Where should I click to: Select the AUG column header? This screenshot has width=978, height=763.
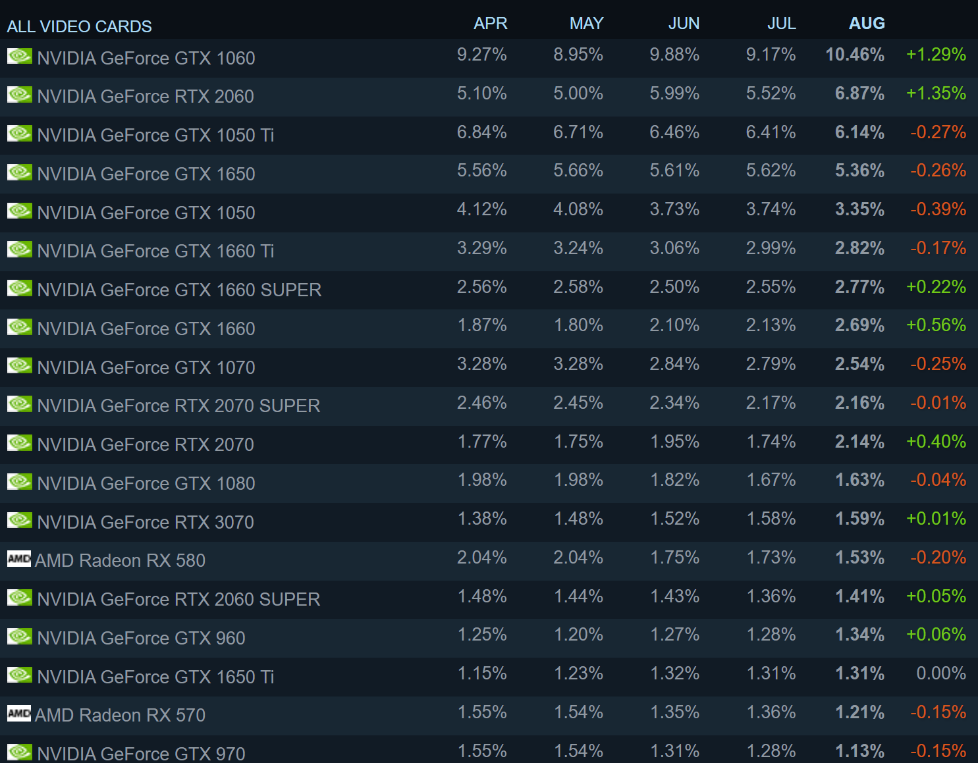point(866,24)
